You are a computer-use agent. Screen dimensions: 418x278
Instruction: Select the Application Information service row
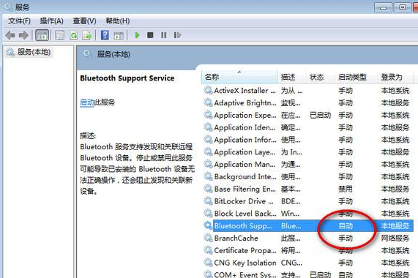(307, 140)
